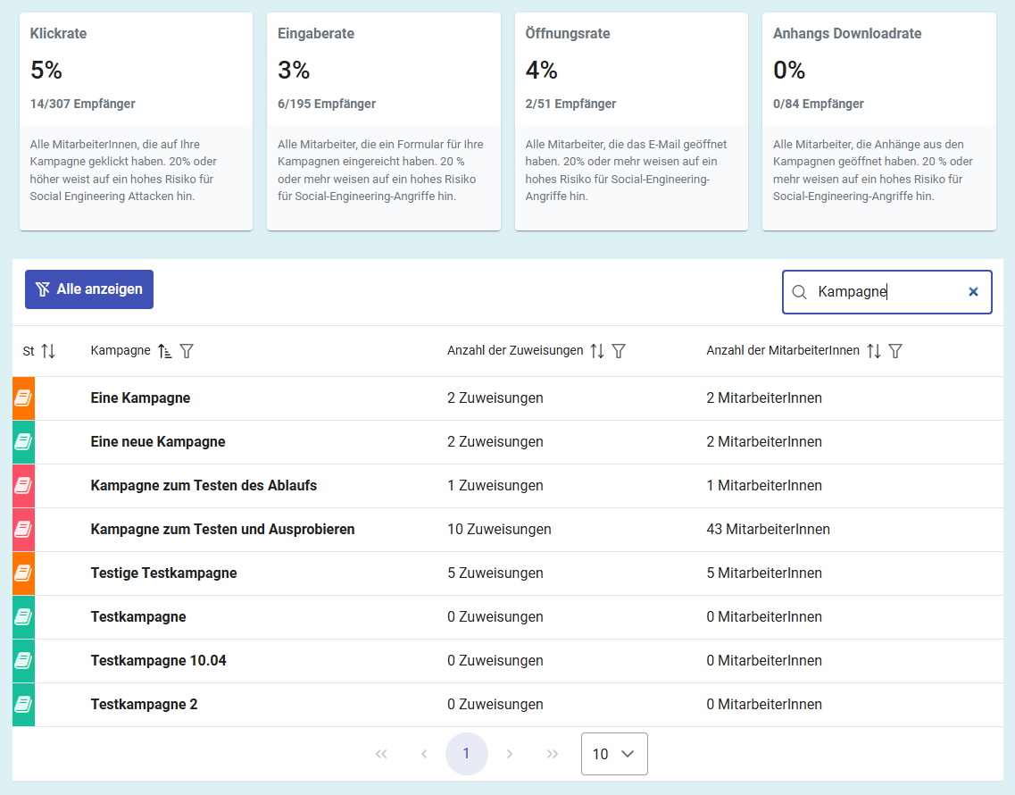Click the sort icon next to Kampagne column
The image size is (1015, 795).
(x=165, y=351)
